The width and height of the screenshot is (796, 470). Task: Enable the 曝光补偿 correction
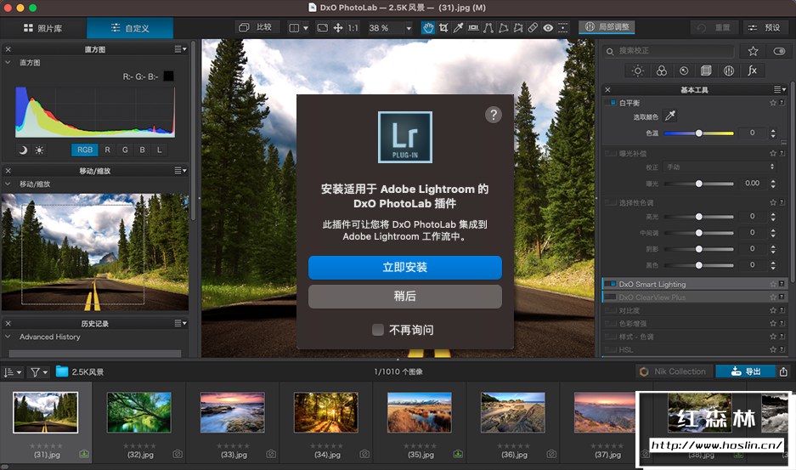pos(610,153)
